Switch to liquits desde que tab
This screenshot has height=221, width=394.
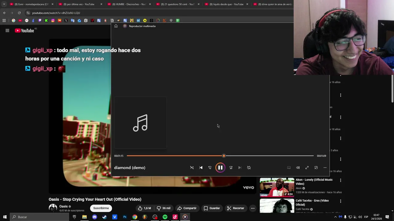226,4
